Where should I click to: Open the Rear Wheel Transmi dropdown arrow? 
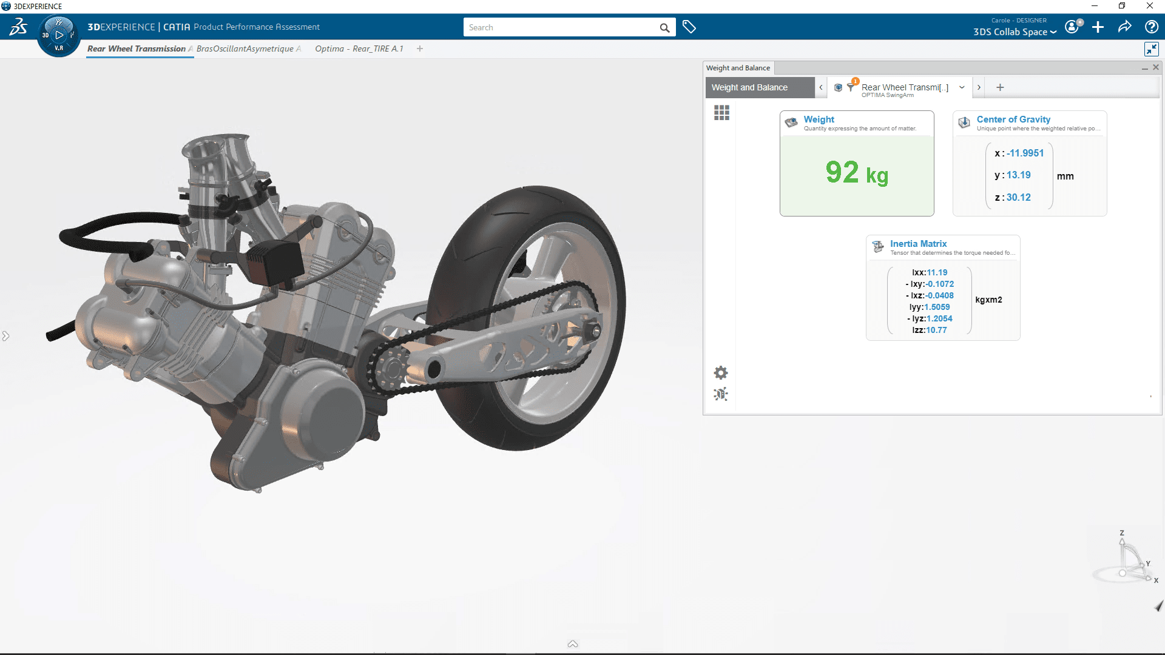(x=962, y=87)
